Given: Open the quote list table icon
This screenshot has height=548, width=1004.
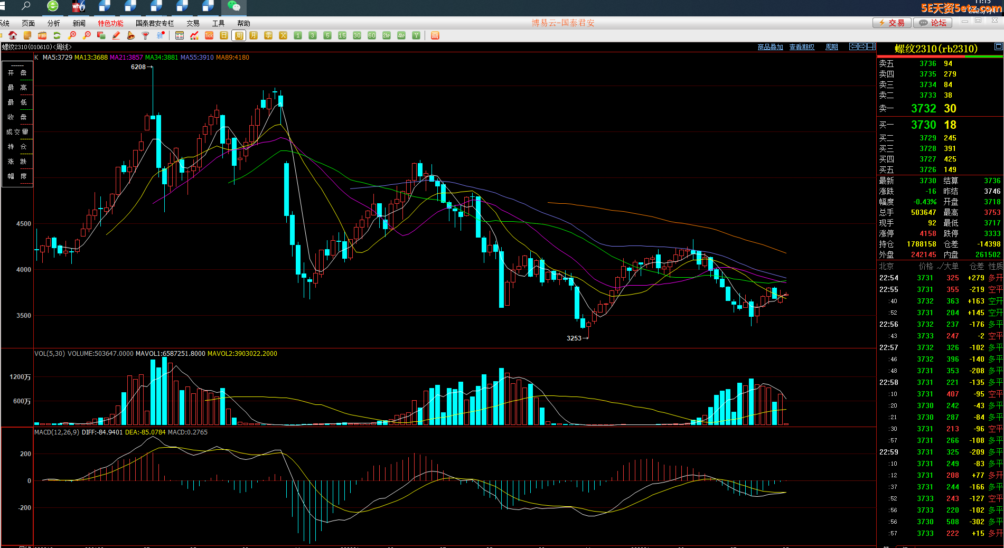Looking at the screenshot, I should coord(180,35).
